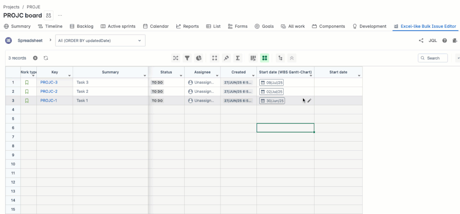Viewport: 460px width, 214px height.
Task: Open the PROJE breadcrumb link
Action: (x=34, y=7)
